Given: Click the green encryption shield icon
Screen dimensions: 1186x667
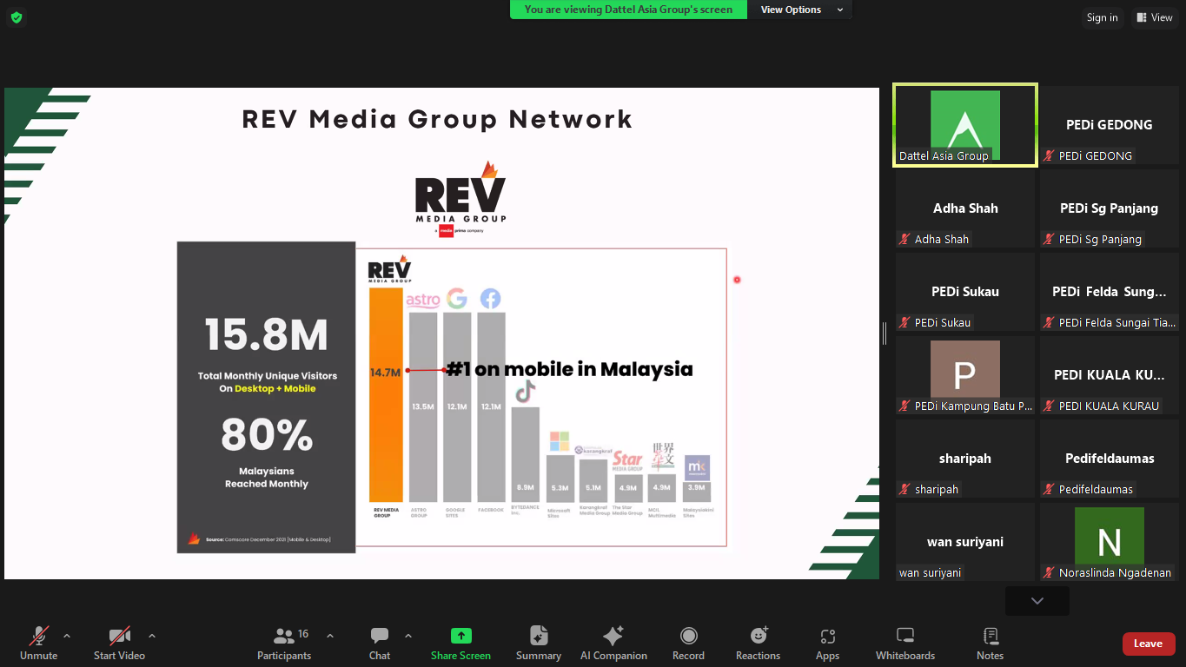Looking at the screenshot, I should point(17,17).
